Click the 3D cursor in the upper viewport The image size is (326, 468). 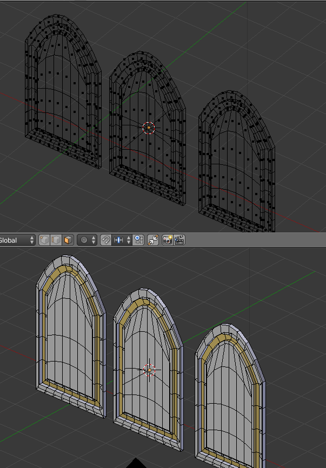pos(149,128)
